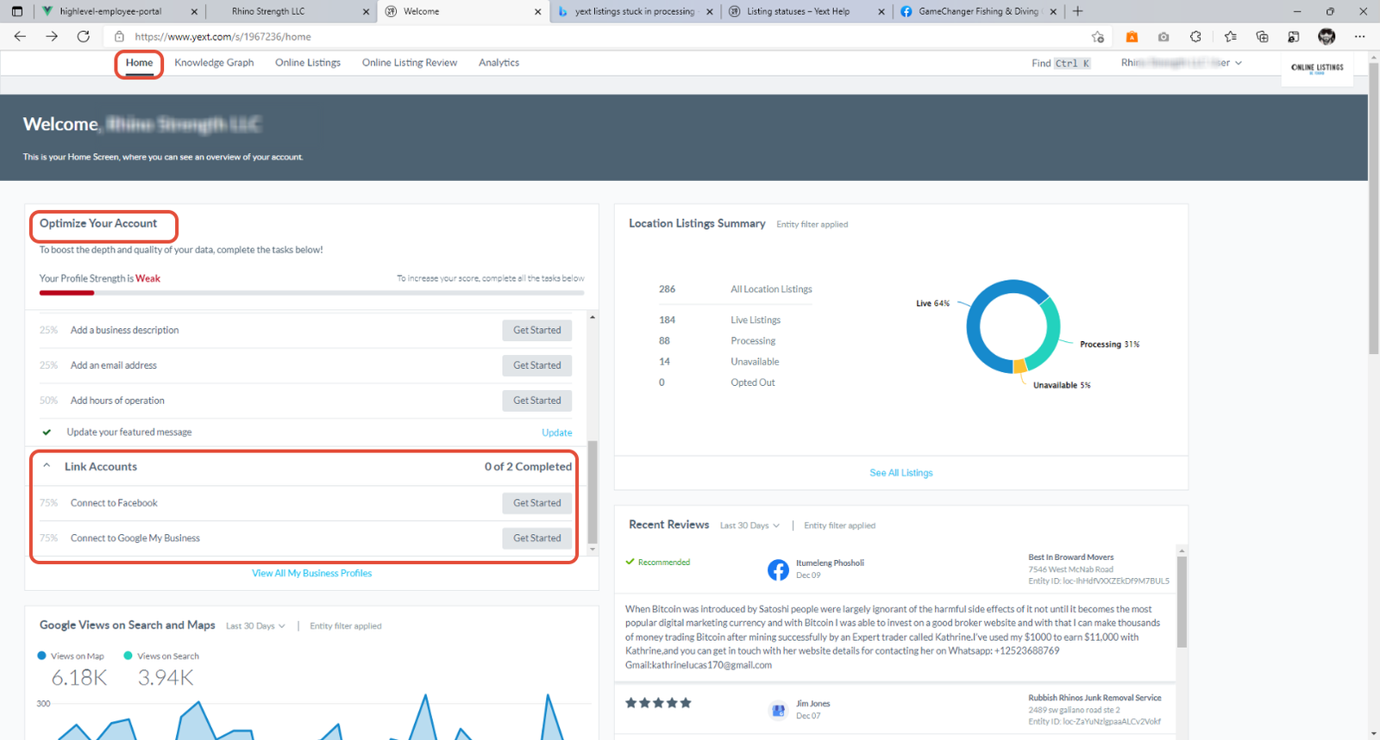
Task: Reload the page with the refresh icon
Action: pyautogui.click(x=83, y=36)
